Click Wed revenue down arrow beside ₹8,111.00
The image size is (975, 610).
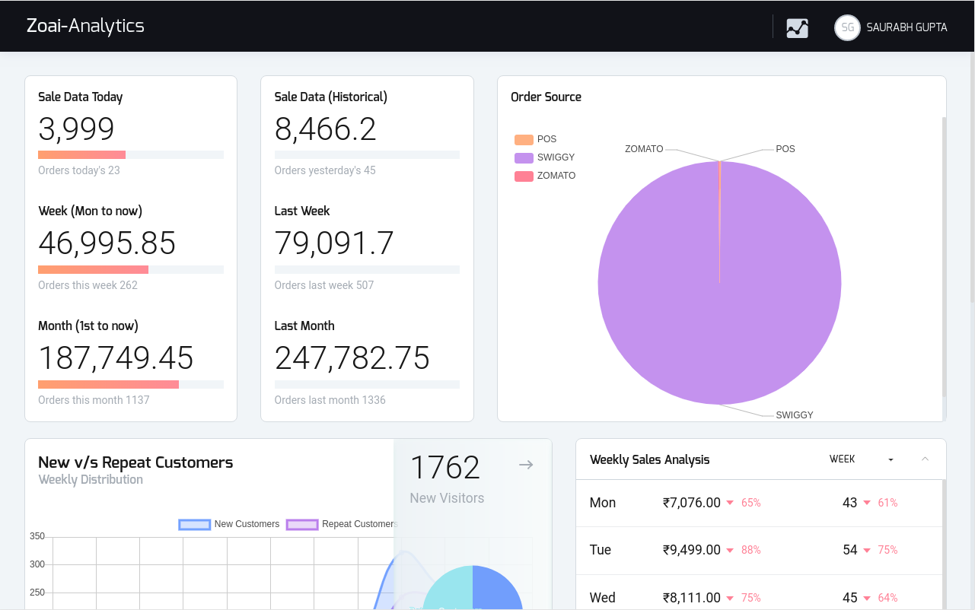click(x=730, y=598)
